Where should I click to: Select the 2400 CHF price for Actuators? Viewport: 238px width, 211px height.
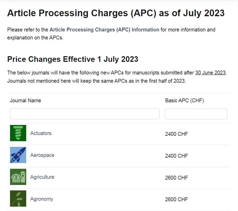click(x=177, y=134)
